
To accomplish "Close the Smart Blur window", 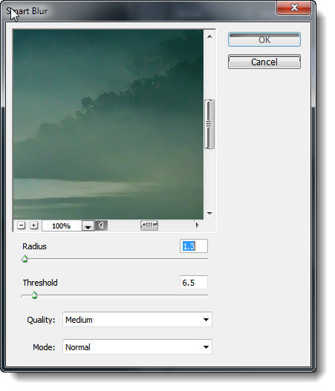I will pos(294,7).
